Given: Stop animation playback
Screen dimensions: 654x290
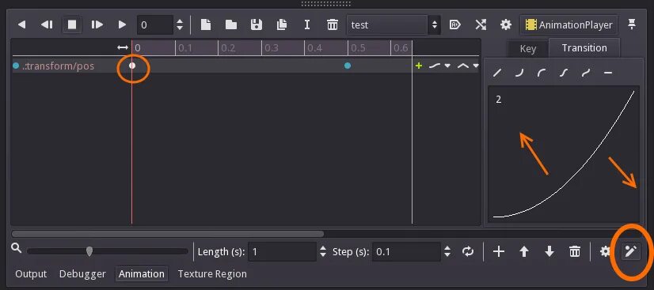Looking at the screenshot, I should coord(72,25).
